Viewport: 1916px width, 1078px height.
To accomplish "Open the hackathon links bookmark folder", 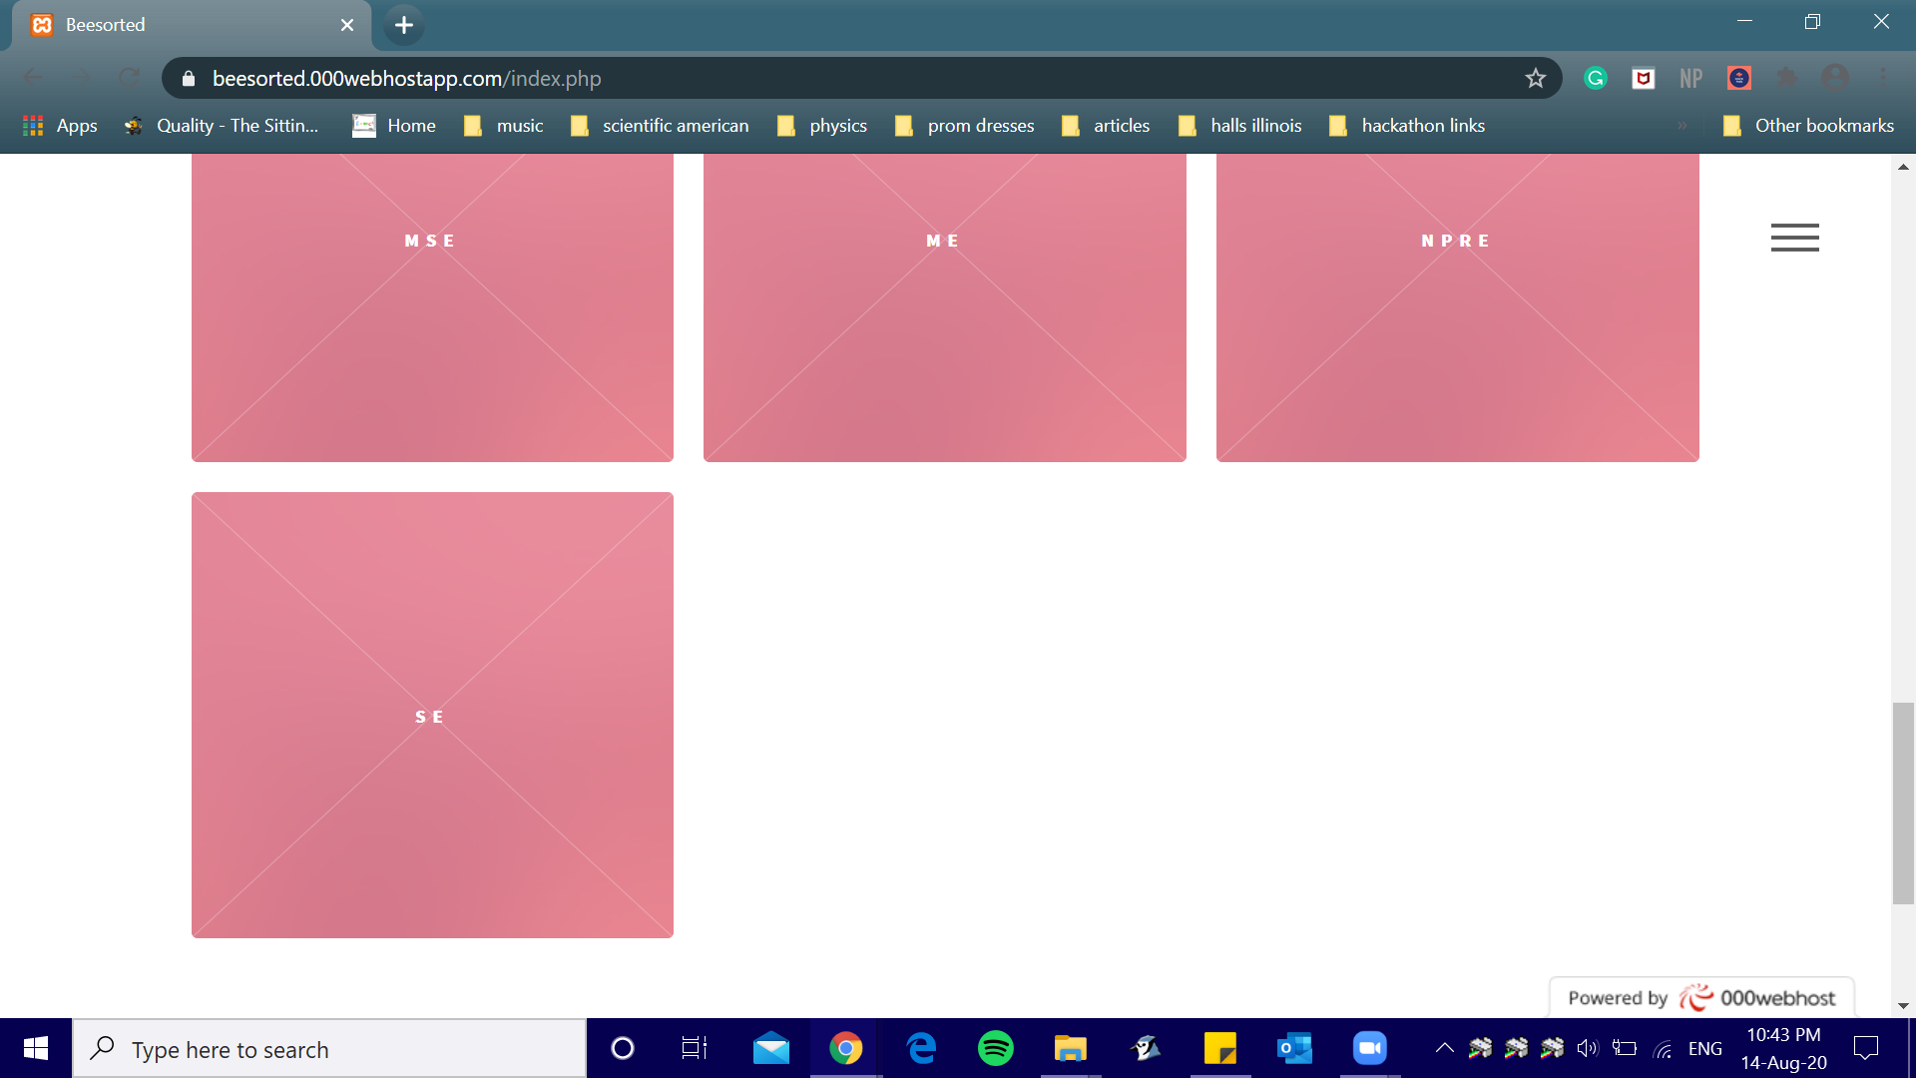I will click(x=1407, y=126).
